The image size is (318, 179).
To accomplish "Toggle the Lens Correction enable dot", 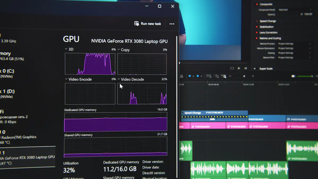I will [x=257, y=33].
